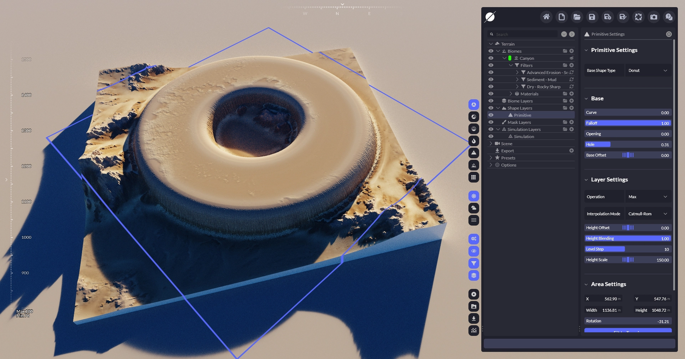Click the heatmap flame icon in viewport toolbar
Image resolution: width=685 pixels, height=359 pixels.
473,141
